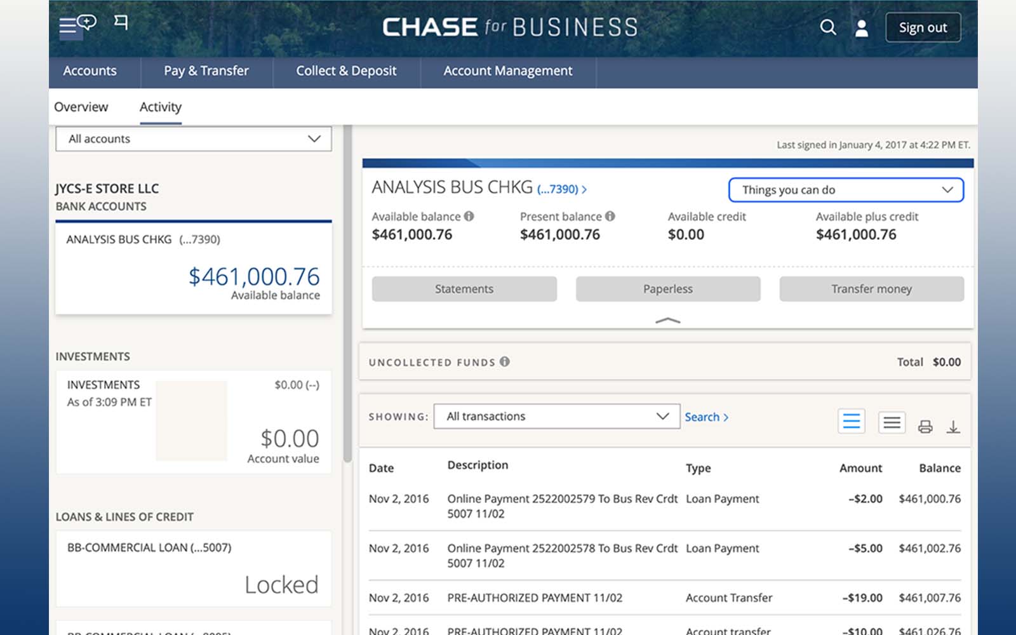Collapse the account details with the up chevron
This screenshot has height=635, width=1016.
click(667, 321)
